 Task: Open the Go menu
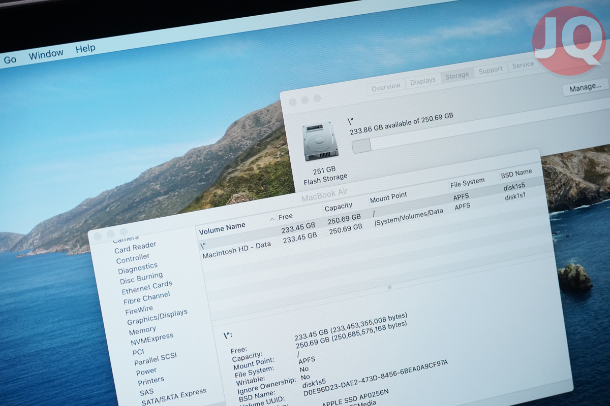(10, 59)
